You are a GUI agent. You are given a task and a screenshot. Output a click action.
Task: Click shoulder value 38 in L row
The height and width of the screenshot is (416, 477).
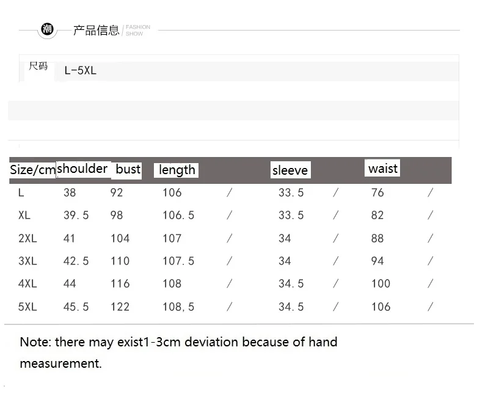[70, 192]
